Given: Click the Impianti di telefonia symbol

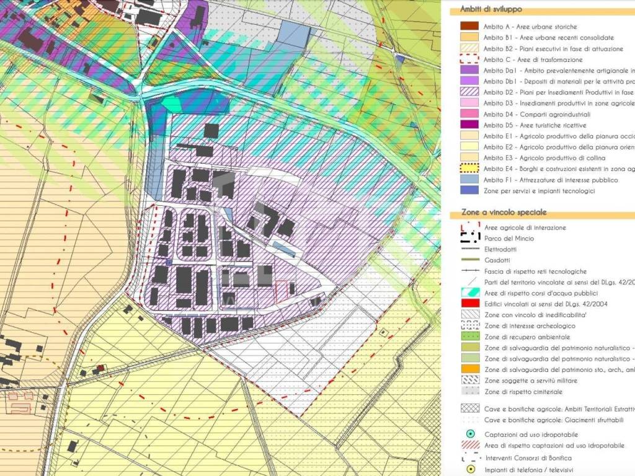Looking at the screenshot, I should pyautogui.click(x=469, y=469).
